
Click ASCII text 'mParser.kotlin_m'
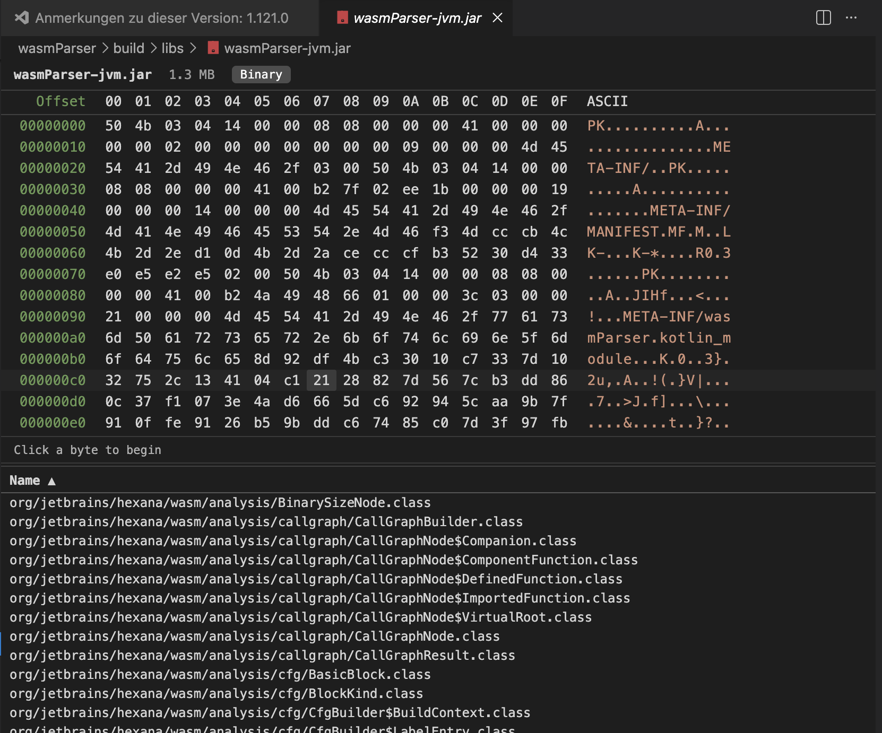659,338
